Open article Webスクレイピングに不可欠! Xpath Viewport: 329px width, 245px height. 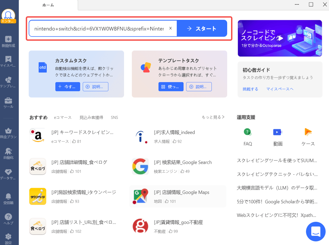pyautogui.click(x=276, y=215)
